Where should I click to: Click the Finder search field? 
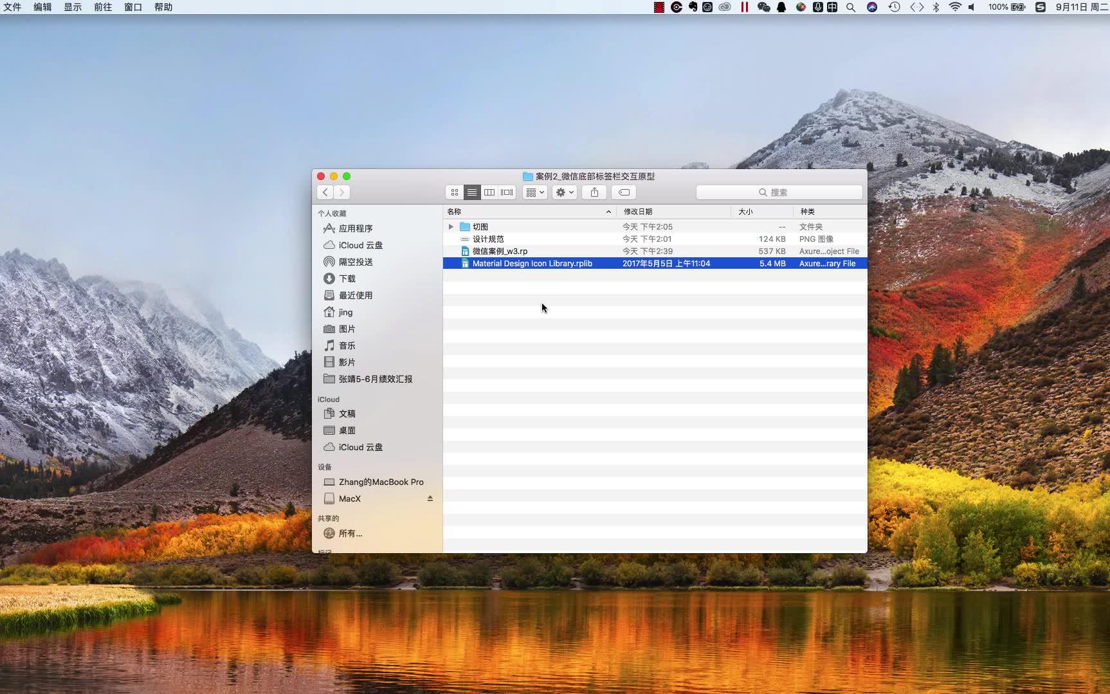tap(779, 192)
